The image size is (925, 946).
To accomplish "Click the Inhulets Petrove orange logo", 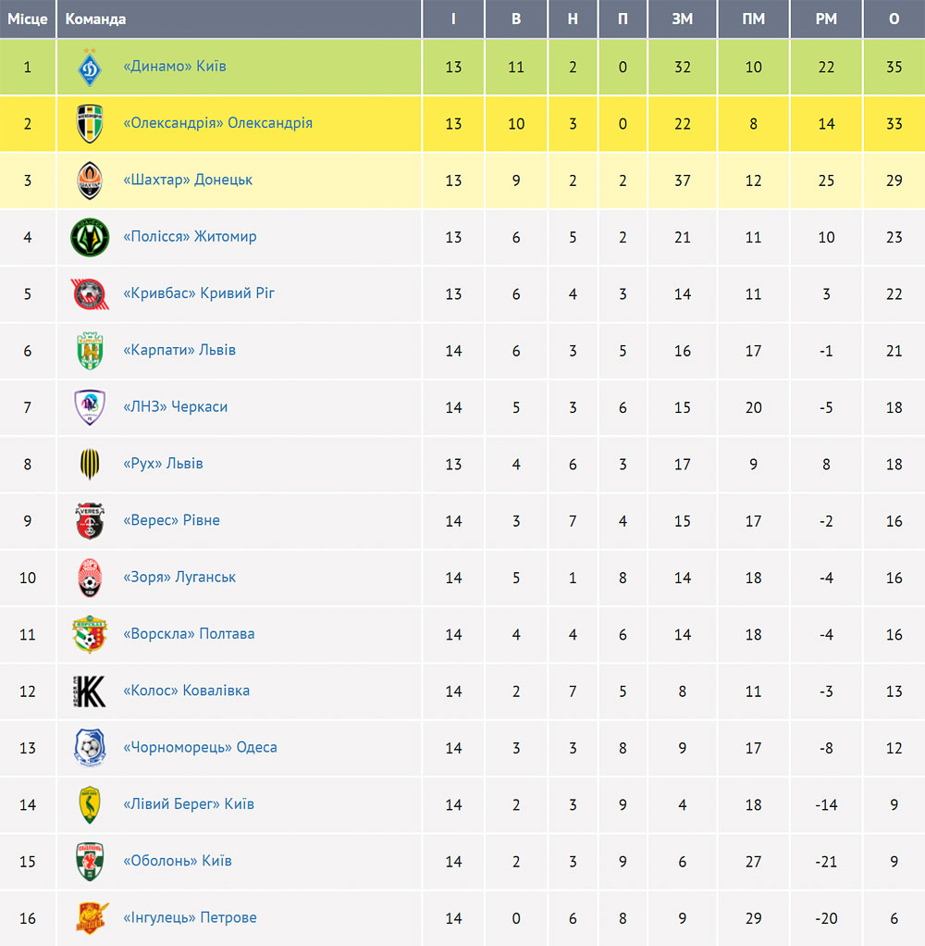I will pos(92,917).
